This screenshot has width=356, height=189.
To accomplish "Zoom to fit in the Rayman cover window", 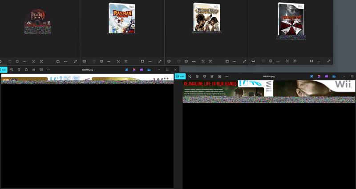I will click(x=118, y=61).
